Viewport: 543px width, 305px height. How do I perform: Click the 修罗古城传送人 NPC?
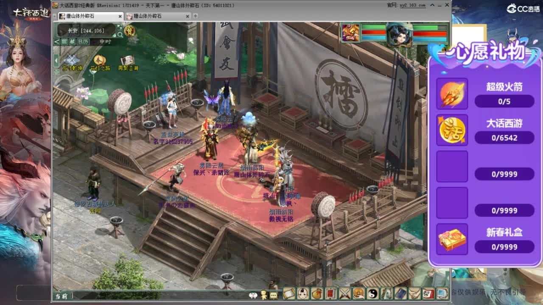[93, 183]
